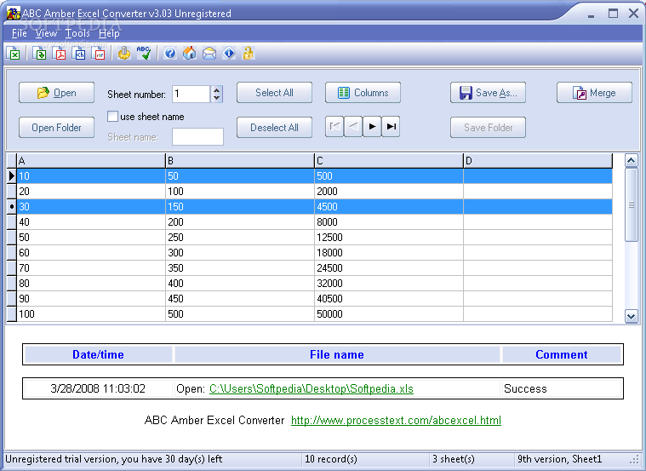
Task: Click the Save As... button
Action: point(489,92)
